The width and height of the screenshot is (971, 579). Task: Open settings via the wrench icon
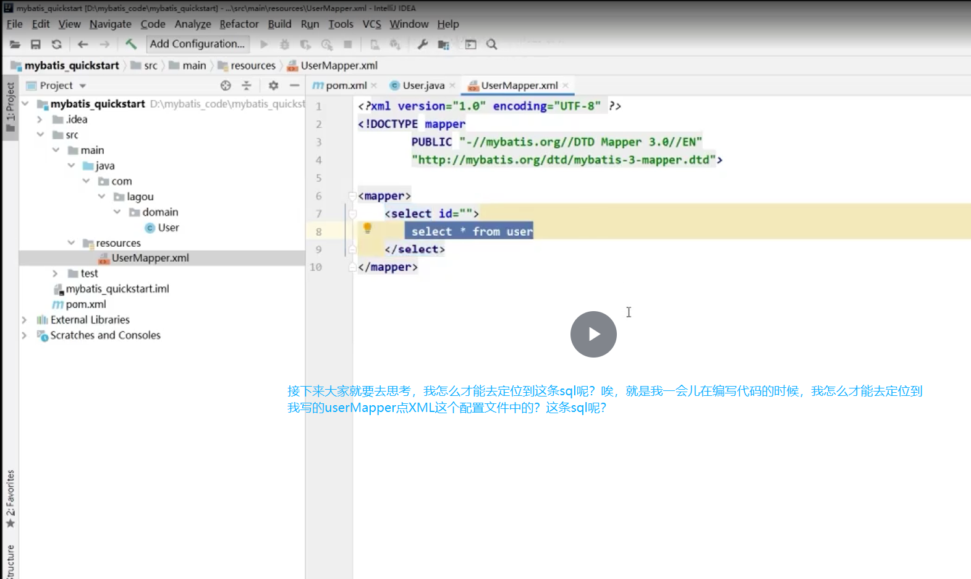[423, 45]
